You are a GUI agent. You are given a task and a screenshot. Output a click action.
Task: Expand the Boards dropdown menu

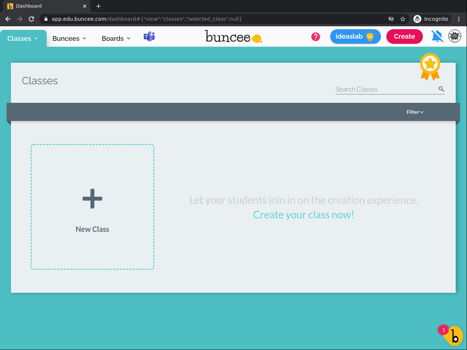pyautogui.click(x=116, y=38)
